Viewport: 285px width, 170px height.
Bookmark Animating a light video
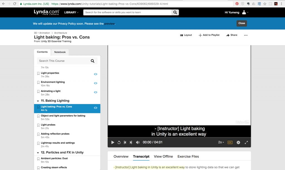click(38, 92)
